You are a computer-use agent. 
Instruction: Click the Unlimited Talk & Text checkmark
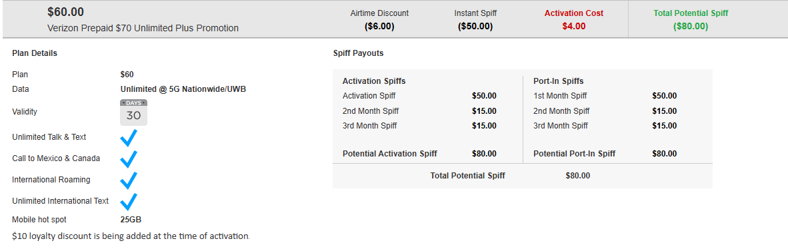point(129,138)
